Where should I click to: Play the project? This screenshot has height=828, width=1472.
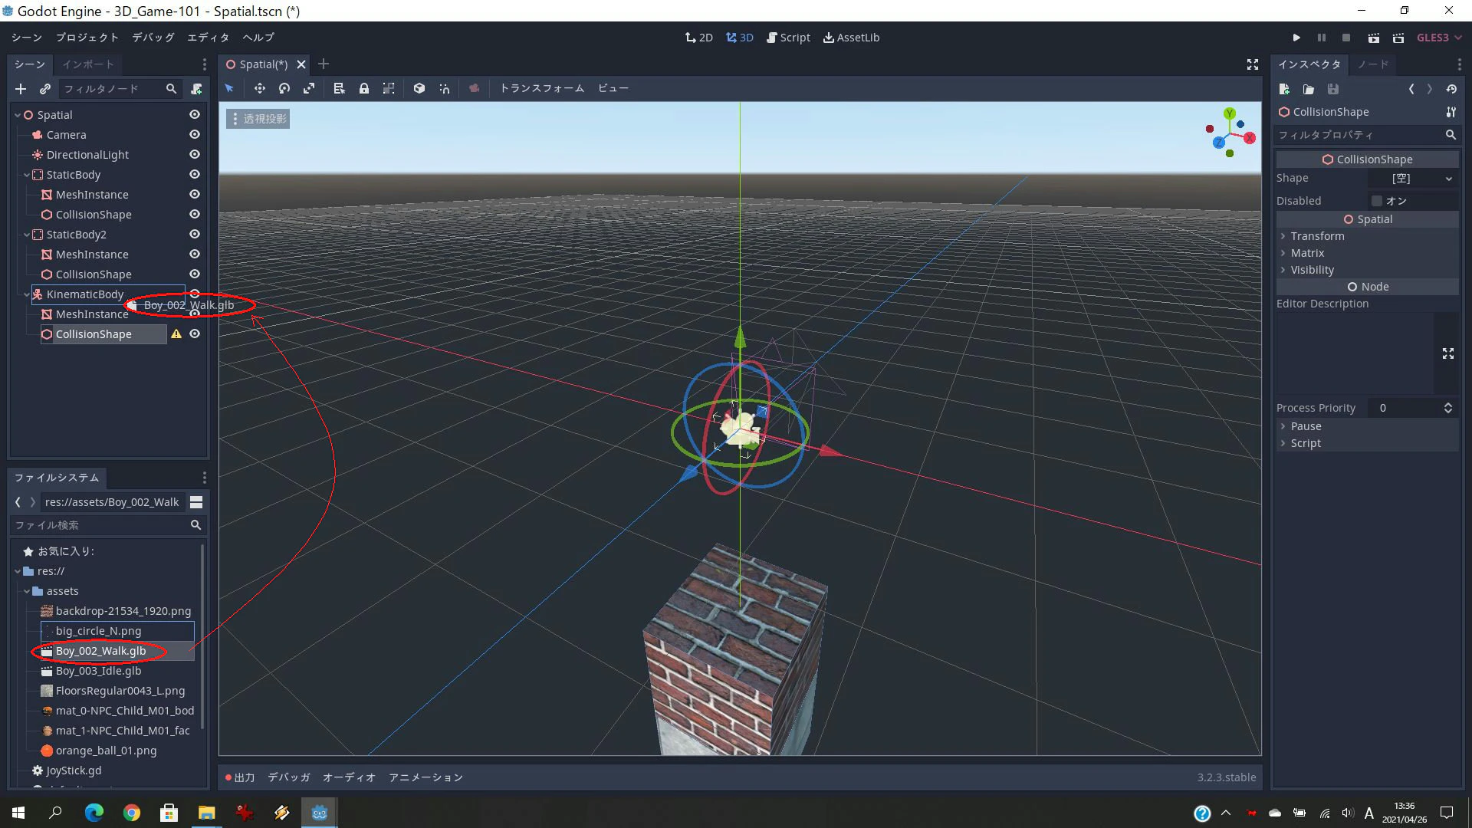[1296, 38]
